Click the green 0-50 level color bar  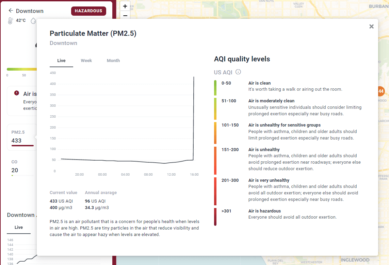[215, 88]
